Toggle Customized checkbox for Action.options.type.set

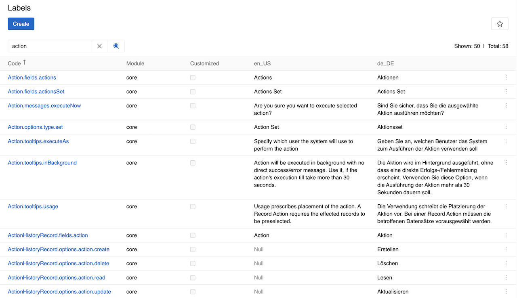tap(193, 127)
